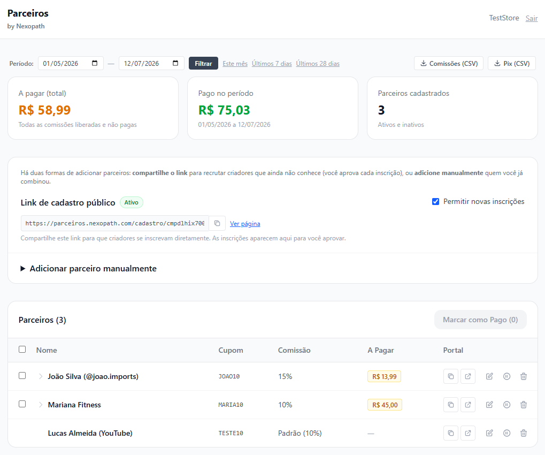Copy portal link for Lucas Almeida
This screenshot has width=545, height=455.
(x=451, y=433)
